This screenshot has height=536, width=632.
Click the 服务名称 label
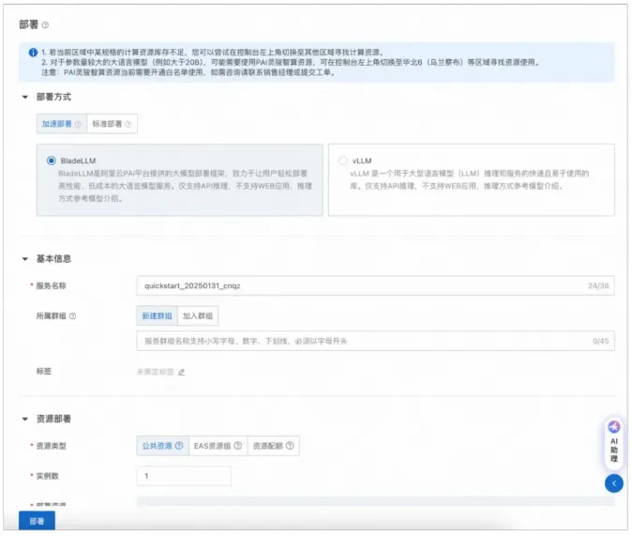52,285
